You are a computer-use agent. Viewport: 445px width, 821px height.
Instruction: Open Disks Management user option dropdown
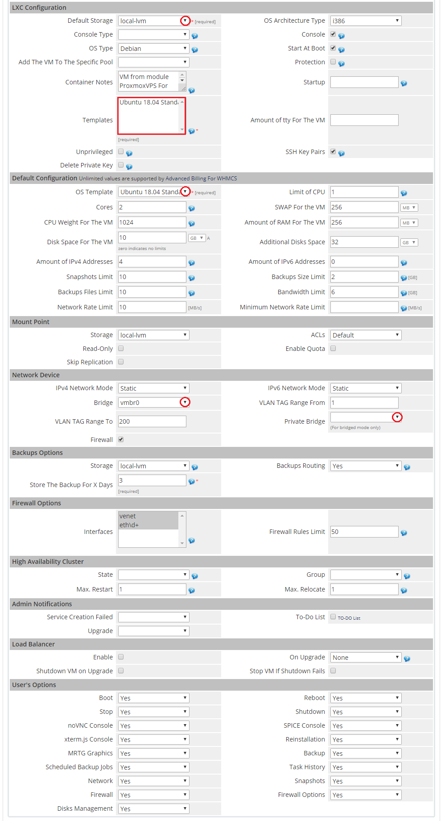[x=154, y=808]
